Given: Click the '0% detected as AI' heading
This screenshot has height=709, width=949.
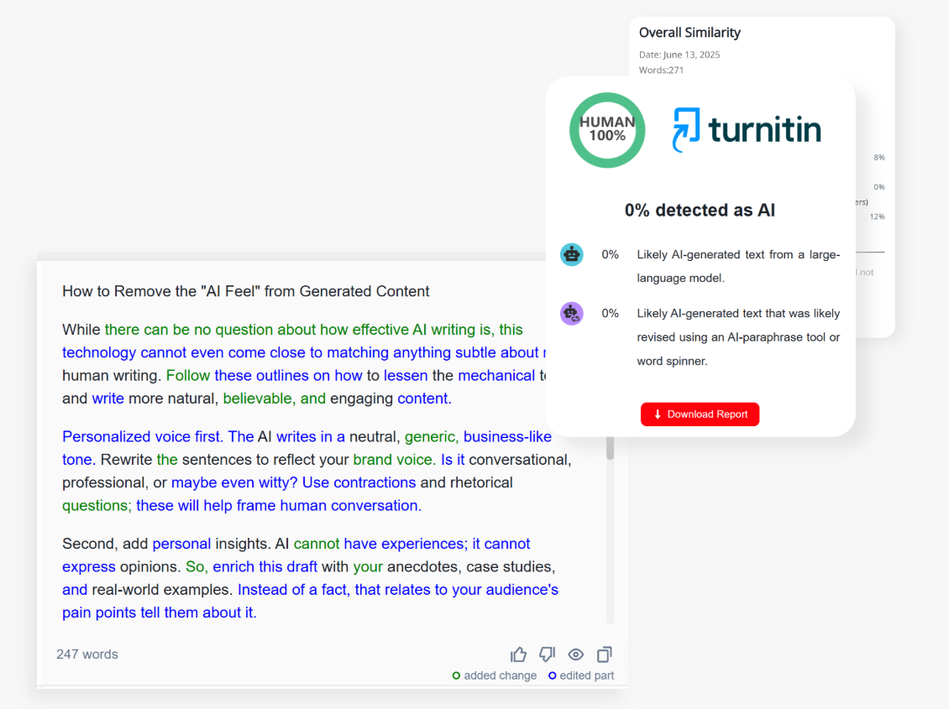Looking at the screenshot, I should pyautogui.click(x=700, y=211).
